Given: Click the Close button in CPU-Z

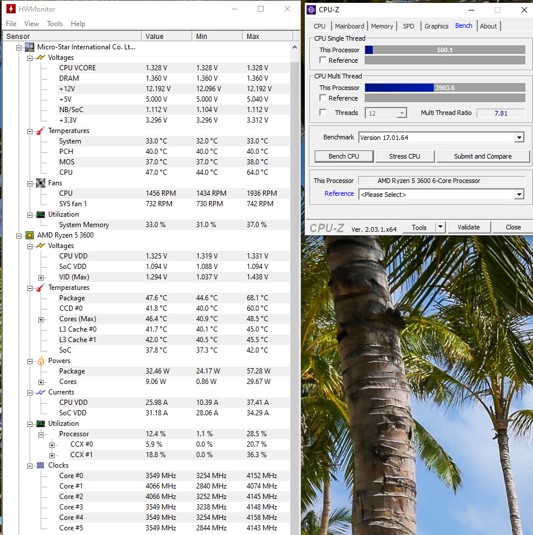Looking at the screenshot, I should pos(513,227).
